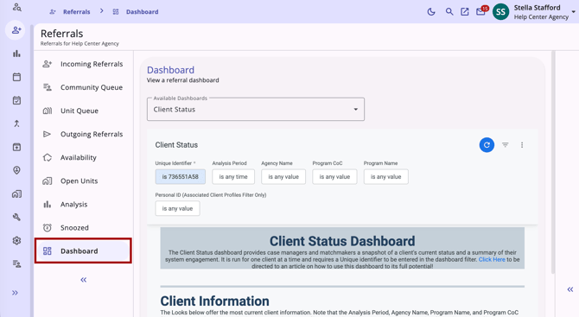Click the 'Client Status Dashboard' banner heading
Image resolution: width=579 pixels, height=317 pixels.
point(342,241)
